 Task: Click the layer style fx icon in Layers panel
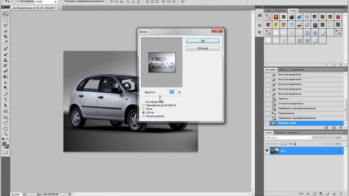pos(308,194)
